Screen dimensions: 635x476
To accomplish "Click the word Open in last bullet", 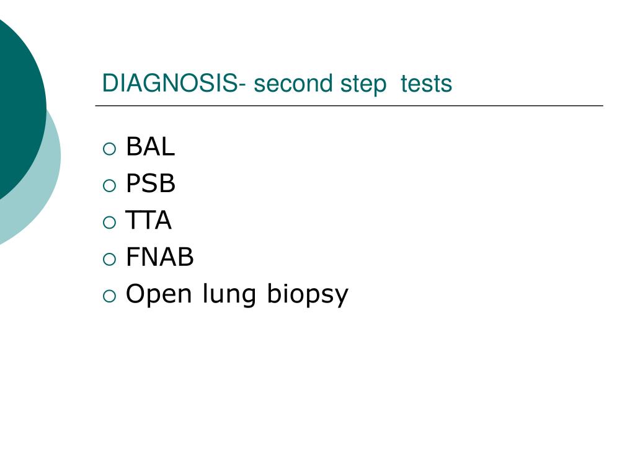I will (158, 294).
